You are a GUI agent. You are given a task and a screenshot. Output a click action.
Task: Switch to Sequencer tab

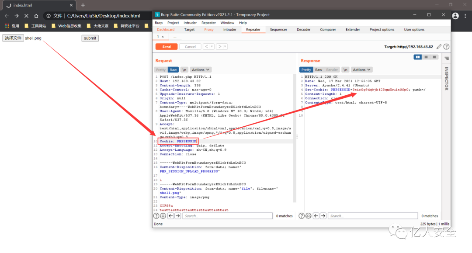click(278, 29)
